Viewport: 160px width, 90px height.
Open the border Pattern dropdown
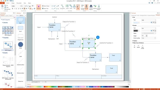click(149, 33)
